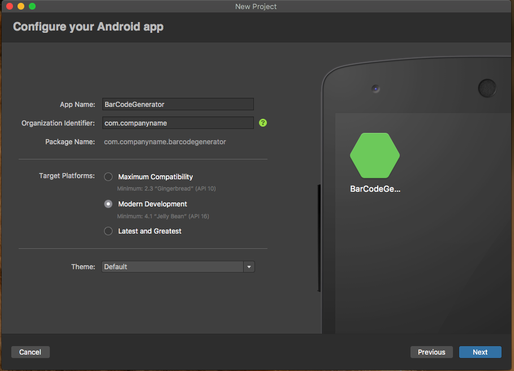Click Cancel to dismiss the dialog
The height and width of the screenshot is (371, 514).
click(30, 352)
